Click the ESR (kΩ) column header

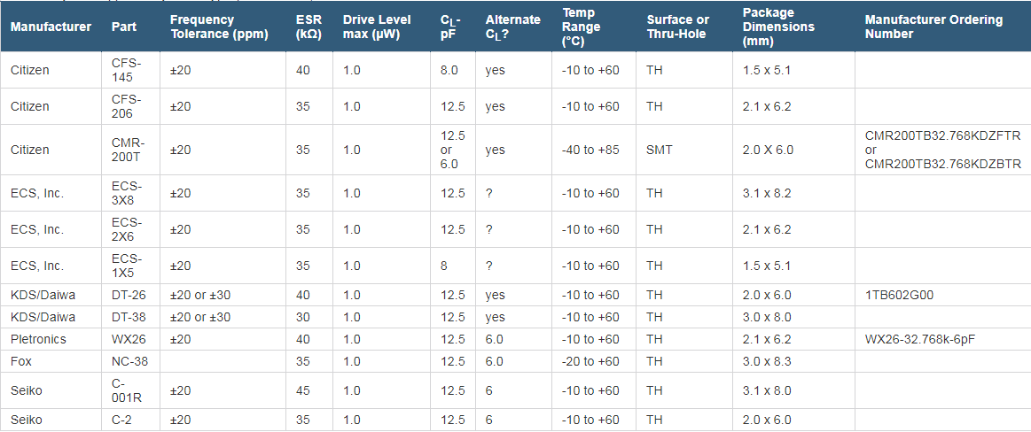[x=309, y=27]
